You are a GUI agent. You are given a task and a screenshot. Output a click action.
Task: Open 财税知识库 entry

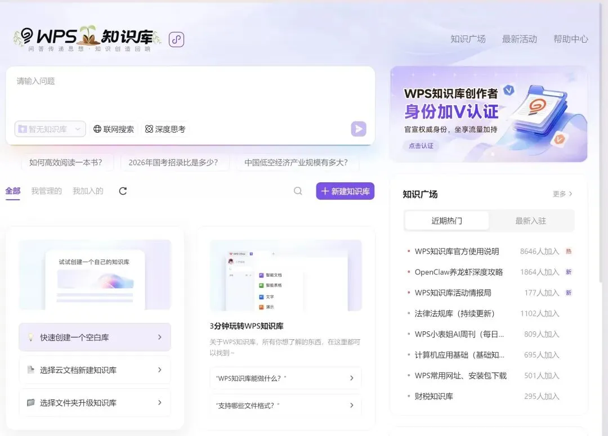[434, 396]
